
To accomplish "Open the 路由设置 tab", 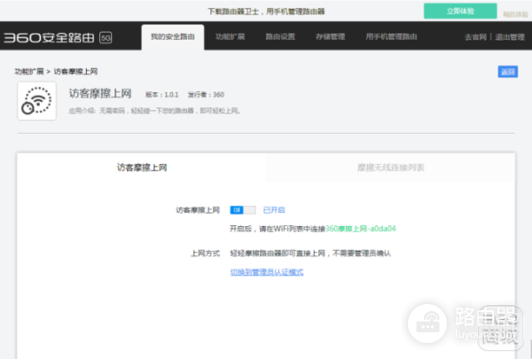I will tap(280, 36).
